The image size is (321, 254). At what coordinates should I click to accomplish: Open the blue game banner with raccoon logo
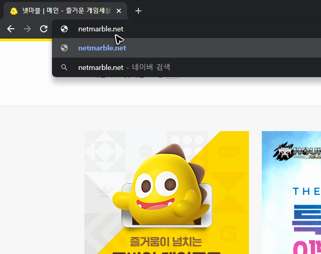291,192
